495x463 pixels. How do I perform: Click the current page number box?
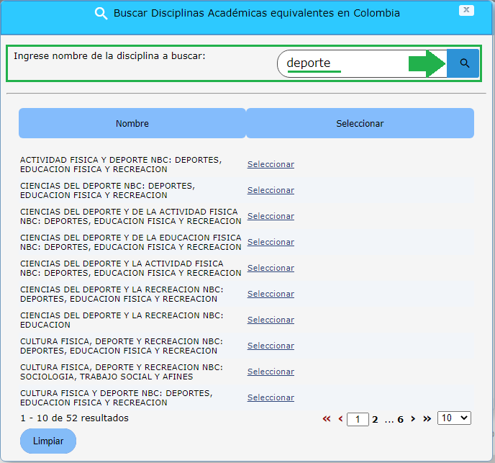click(358, 419)
